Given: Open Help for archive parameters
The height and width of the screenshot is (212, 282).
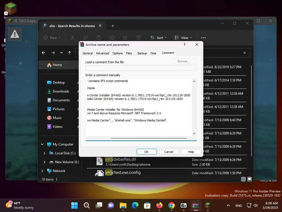Looking at the screenshot, I should click(191, 152).
